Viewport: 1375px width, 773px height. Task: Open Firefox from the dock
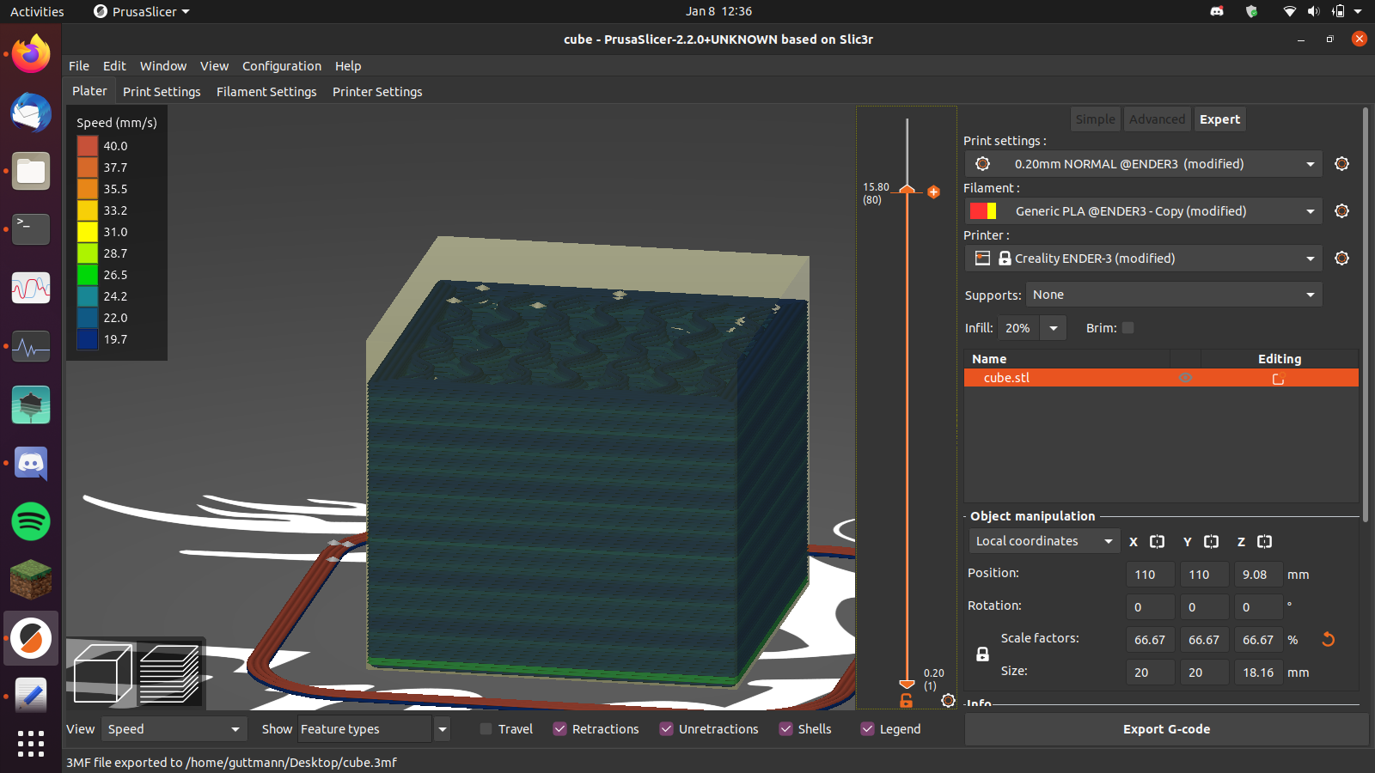pos(31,54)
